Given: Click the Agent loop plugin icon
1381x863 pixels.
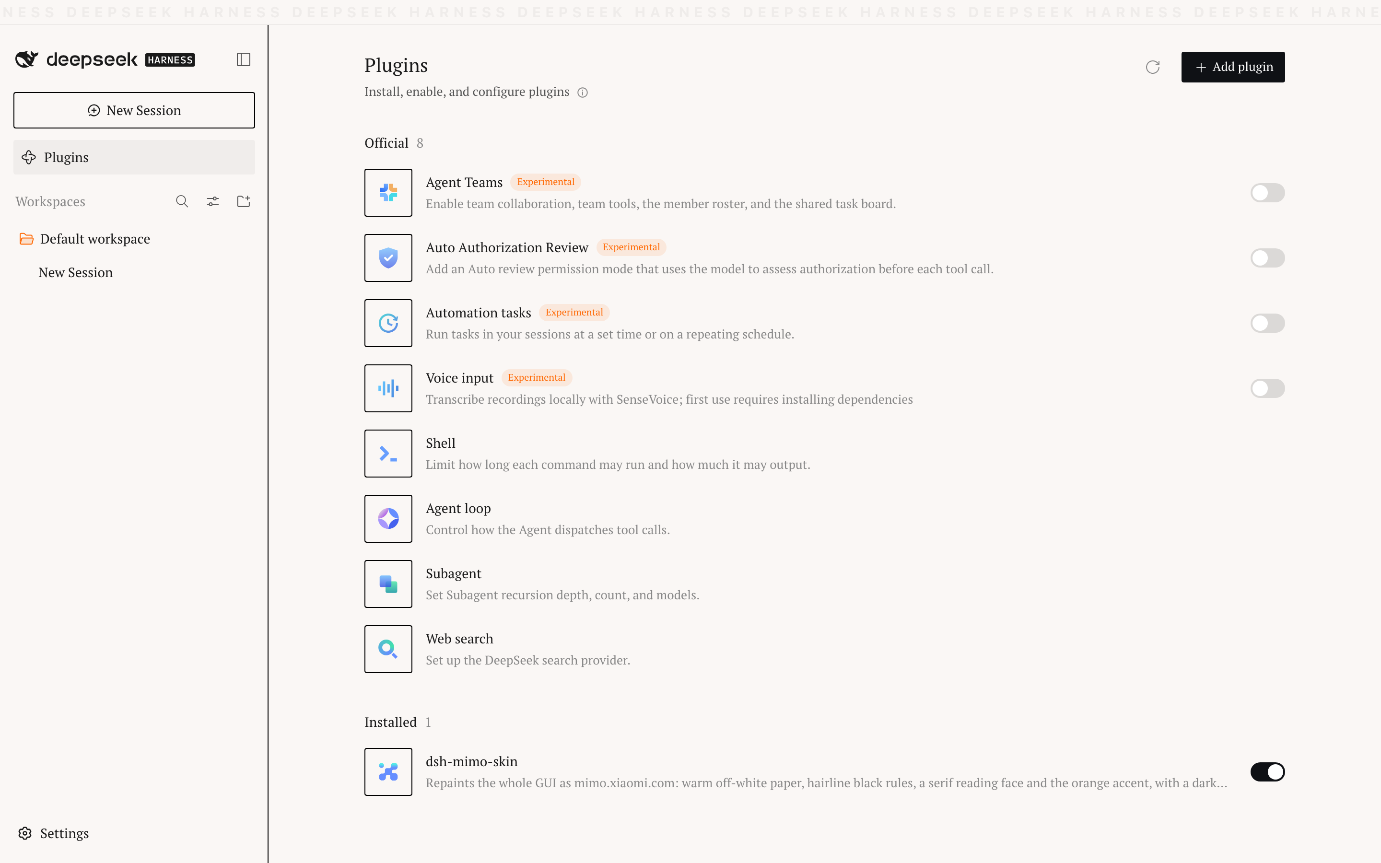Looking at the screenshot, I should [x=388, y=519].
